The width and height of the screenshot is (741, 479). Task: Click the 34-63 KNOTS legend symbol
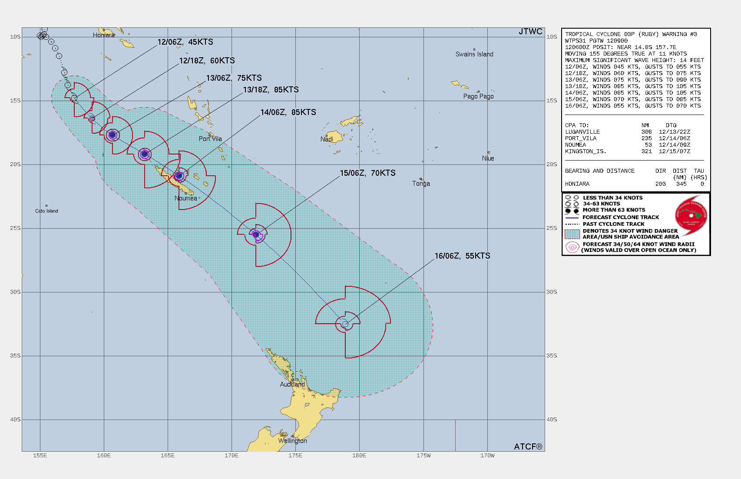point(572,204)
